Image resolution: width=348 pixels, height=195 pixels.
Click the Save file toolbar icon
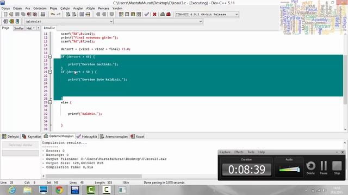pyautogui.click(x=17, y=15)
